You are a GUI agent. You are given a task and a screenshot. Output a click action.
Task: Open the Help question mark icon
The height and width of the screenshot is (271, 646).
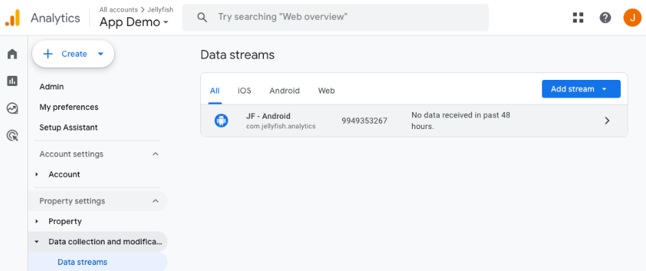tap(605, 18)
